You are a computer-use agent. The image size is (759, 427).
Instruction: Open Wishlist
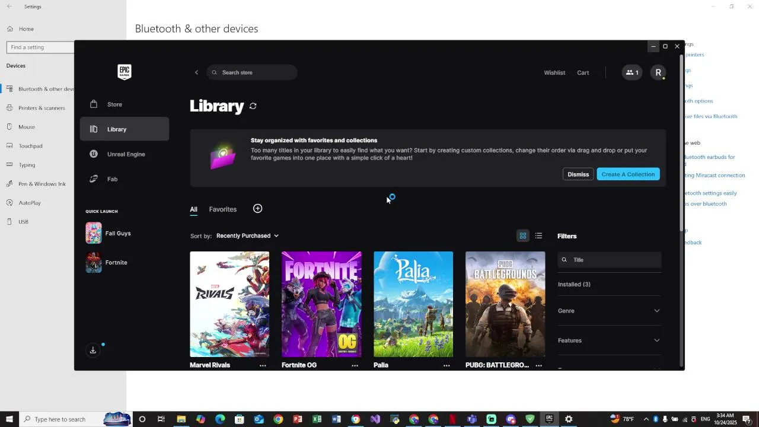click(554, 73)
